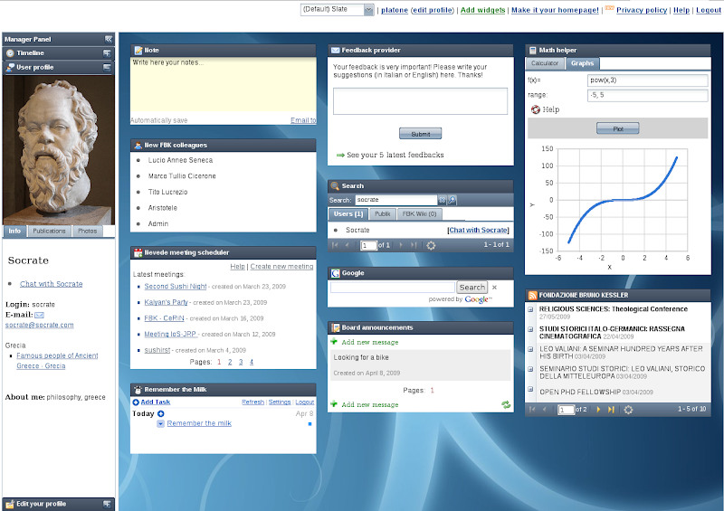Click Chat with Socrate in profile panel
This screenshot has height=511, width=724.
(x=52, y=284)
